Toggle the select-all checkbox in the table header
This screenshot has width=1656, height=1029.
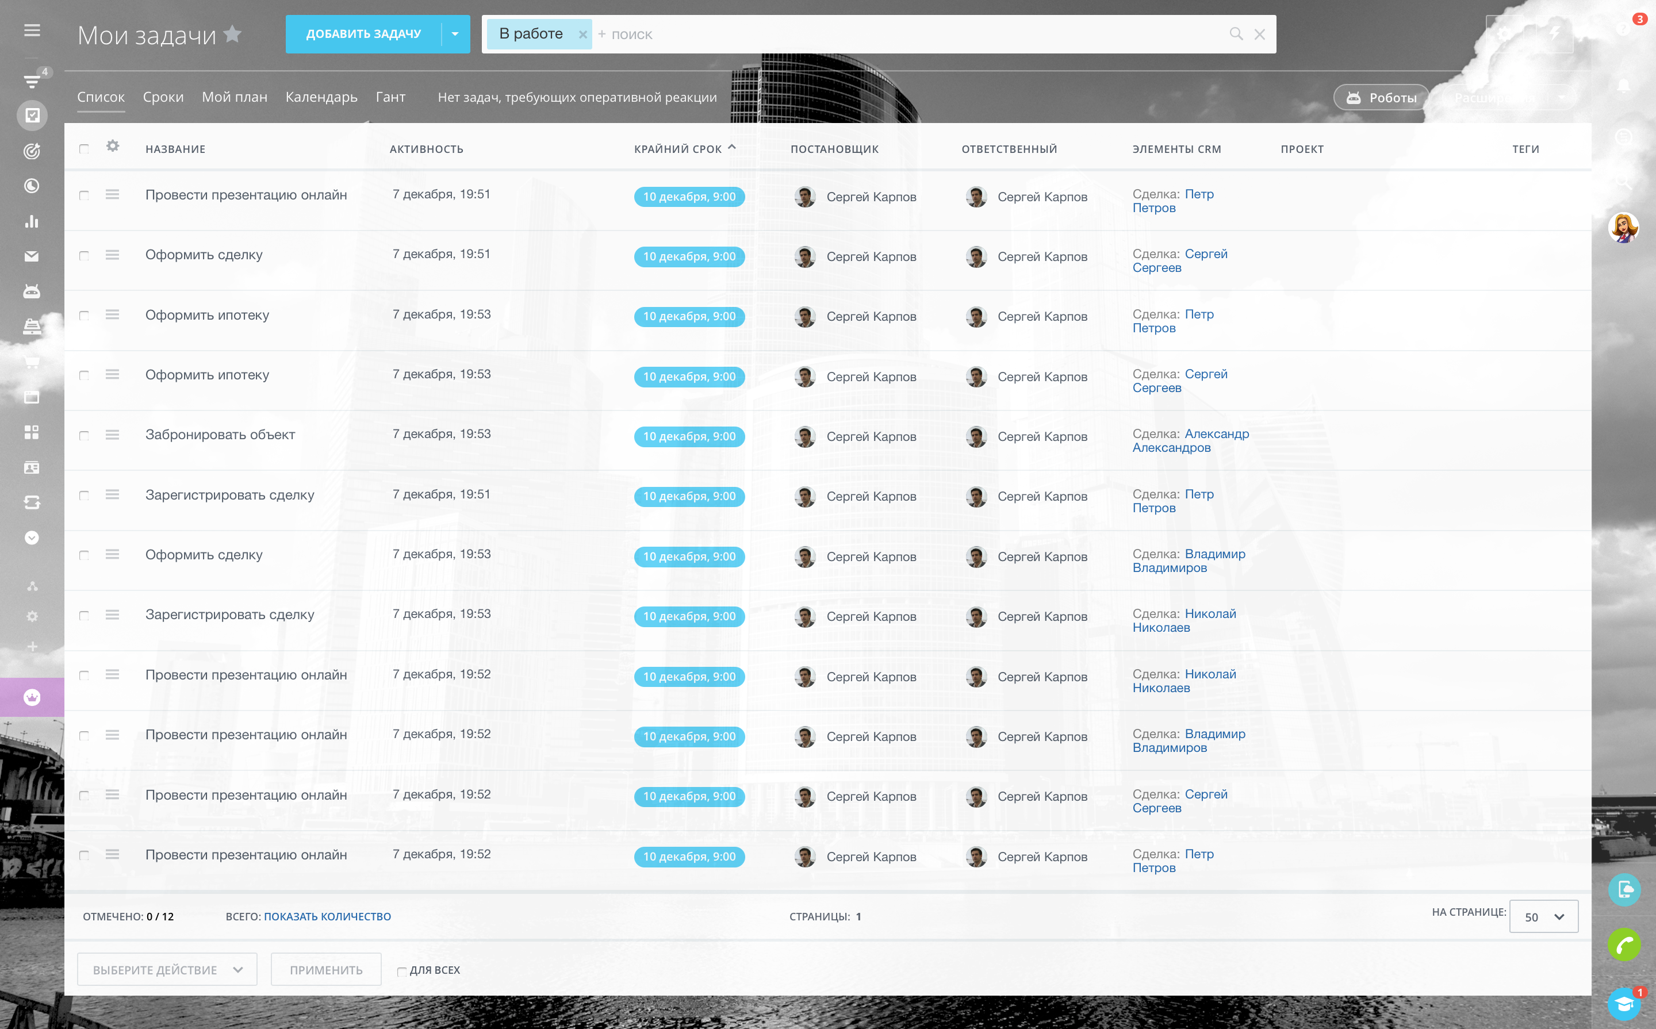(x=84, y=149)
